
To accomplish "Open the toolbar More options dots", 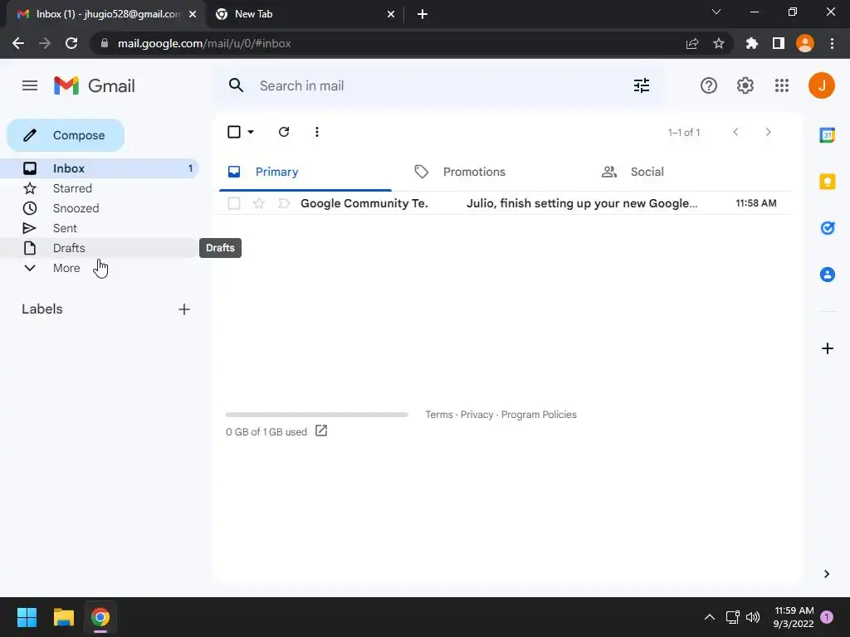I will (317, 132).
